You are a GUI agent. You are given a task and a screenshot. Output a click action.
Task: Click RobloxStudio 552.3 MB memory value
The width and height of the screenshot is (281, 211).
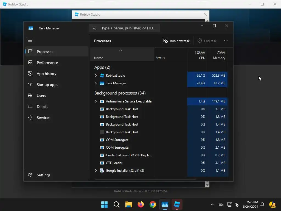[219, 75]
